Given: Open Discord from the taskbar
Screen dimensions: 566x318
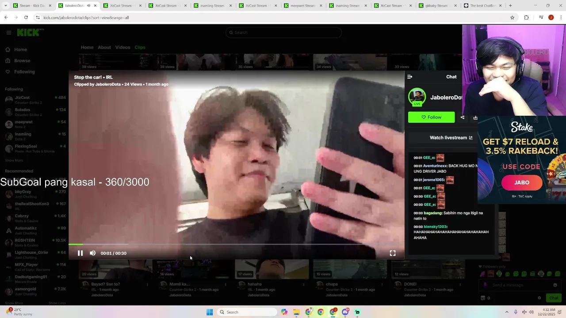Looking at the screenshot, I should coord(345,312).
